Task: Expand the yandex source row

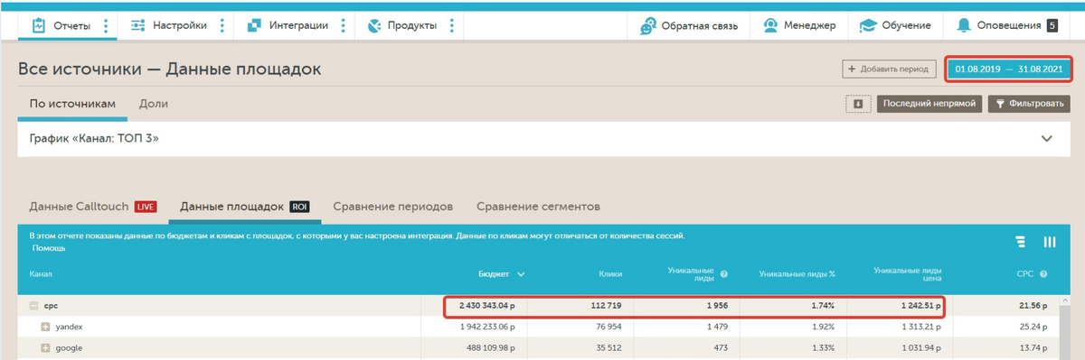Action: click(x=45, y=327)
